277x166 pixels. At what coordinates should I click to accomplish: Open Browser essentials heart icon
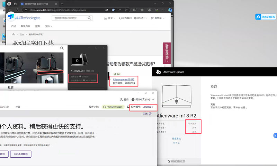[x=156, y=10]
